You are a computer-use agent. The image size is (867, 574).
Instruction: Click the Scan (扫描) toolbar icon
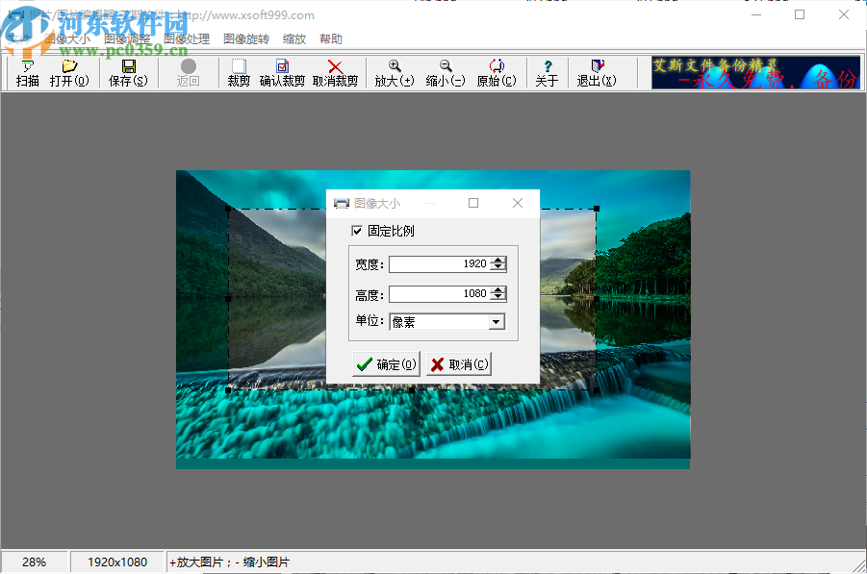[x=27, y=73]
